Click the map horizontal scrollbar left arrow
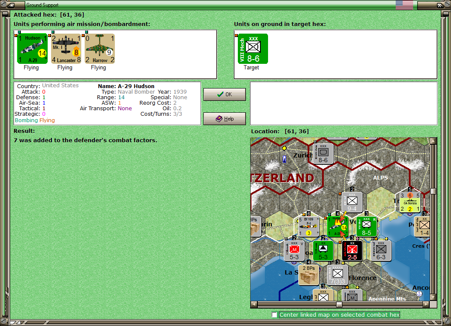The width and height of the screenshot is (451, 326). [254, 304]
